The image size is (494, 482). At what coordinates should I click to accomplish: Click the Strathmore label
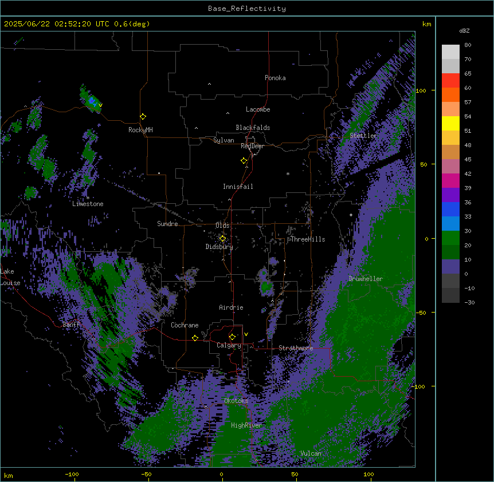(x=296, y=348)
